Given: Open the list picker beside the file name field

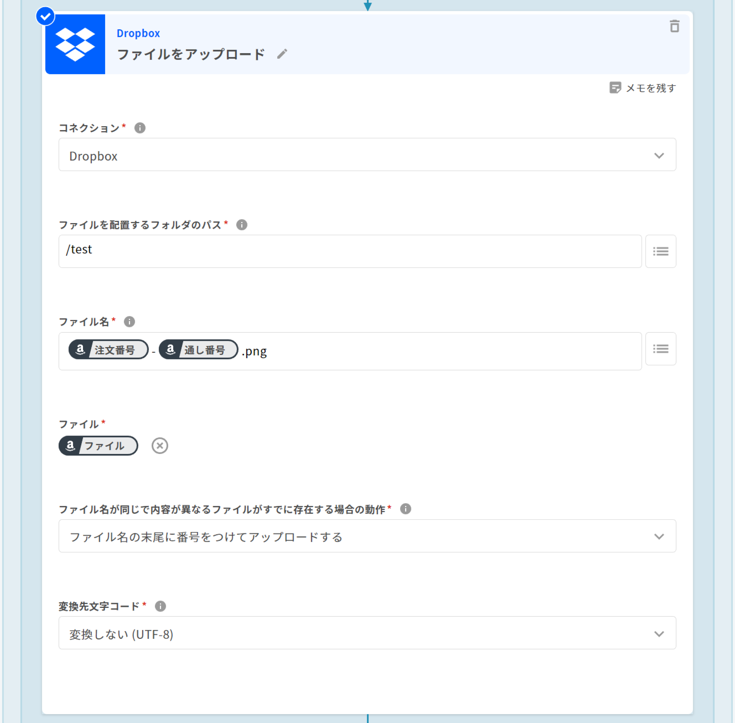Looking at the screenshot, I should (x=661, y=349).
